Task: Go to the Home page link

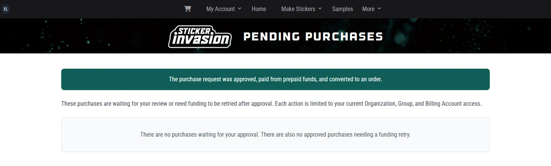Action: tap(259, 9)
